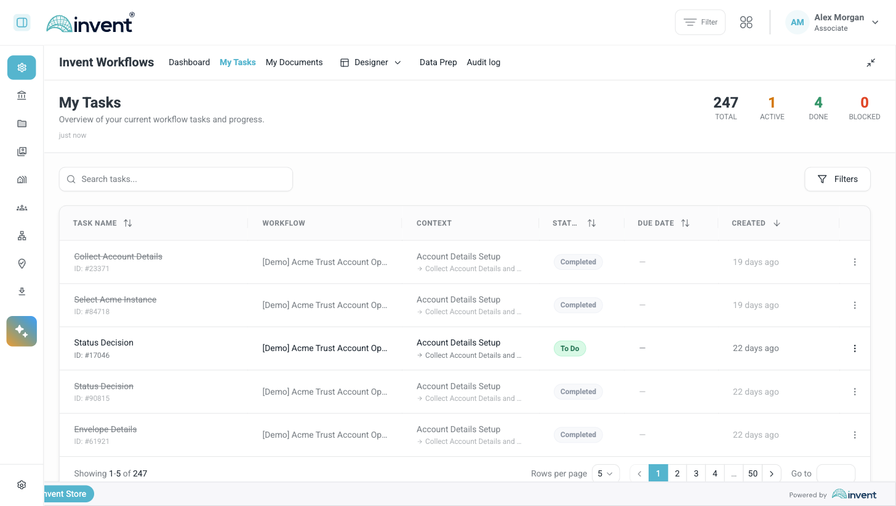
Task: Change rows per page dropdown
Action: click(x=606, y=473)
